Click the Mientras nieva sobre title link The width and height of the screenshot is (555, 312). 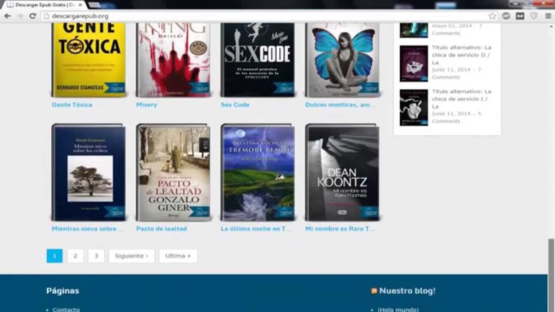[88, 229]
